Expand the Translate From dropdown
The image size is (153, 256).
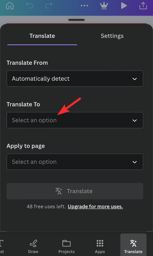tap(75, 79)
